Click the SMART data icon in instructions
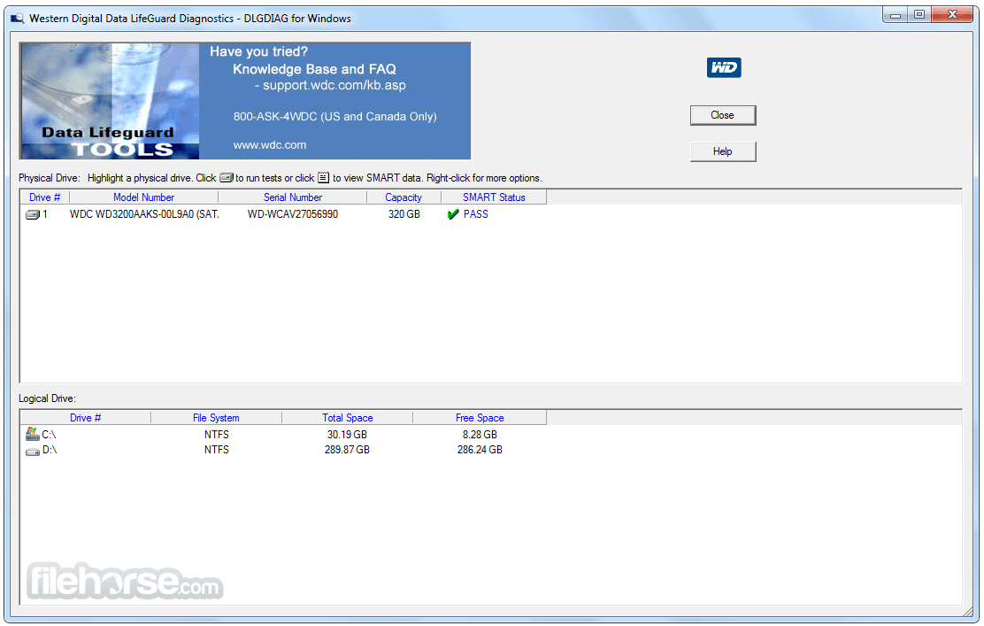The width and height of the screenshot is (984, 626). click(x=323, y=178)
